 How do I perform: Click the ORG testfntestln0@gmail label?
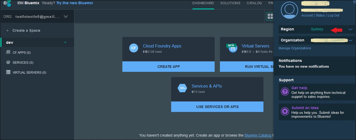coord(32,17)
